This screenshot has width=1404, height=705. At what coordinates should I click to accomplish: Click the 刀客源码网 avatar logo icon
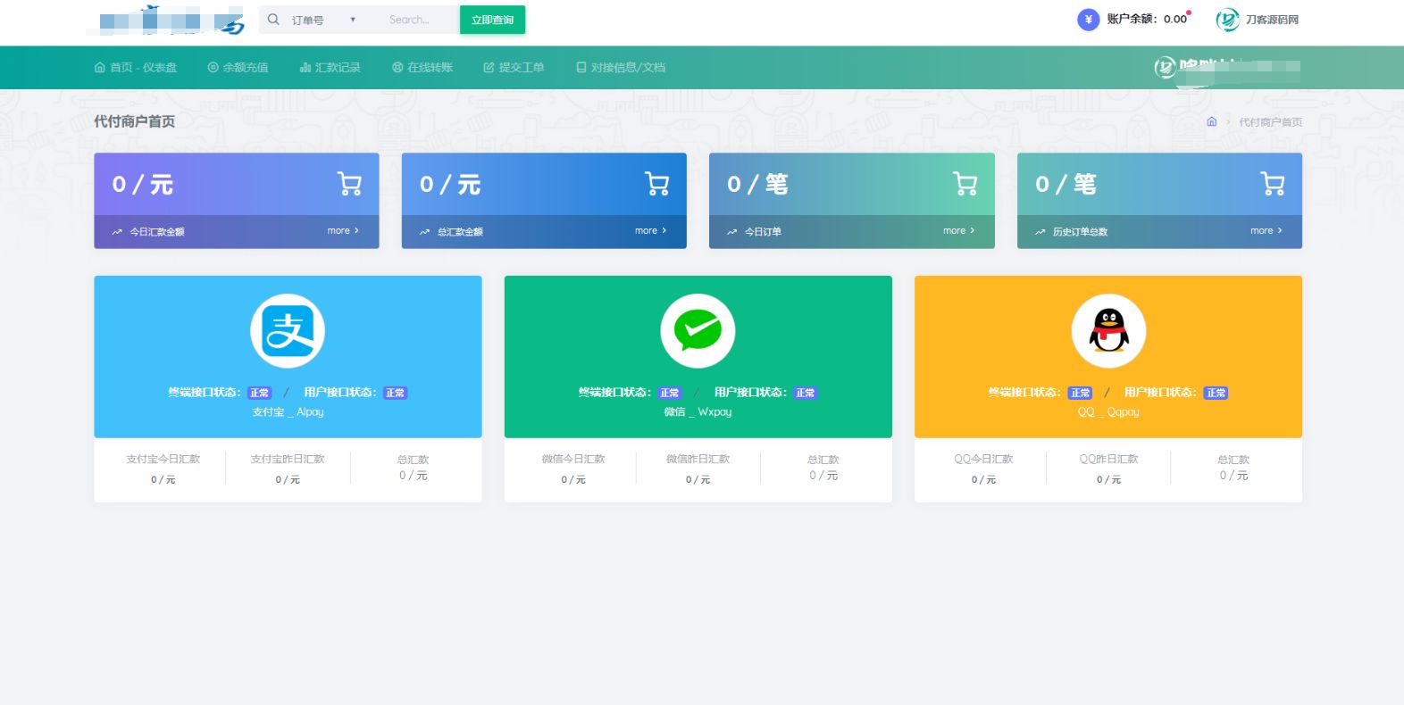(1227, 20)
